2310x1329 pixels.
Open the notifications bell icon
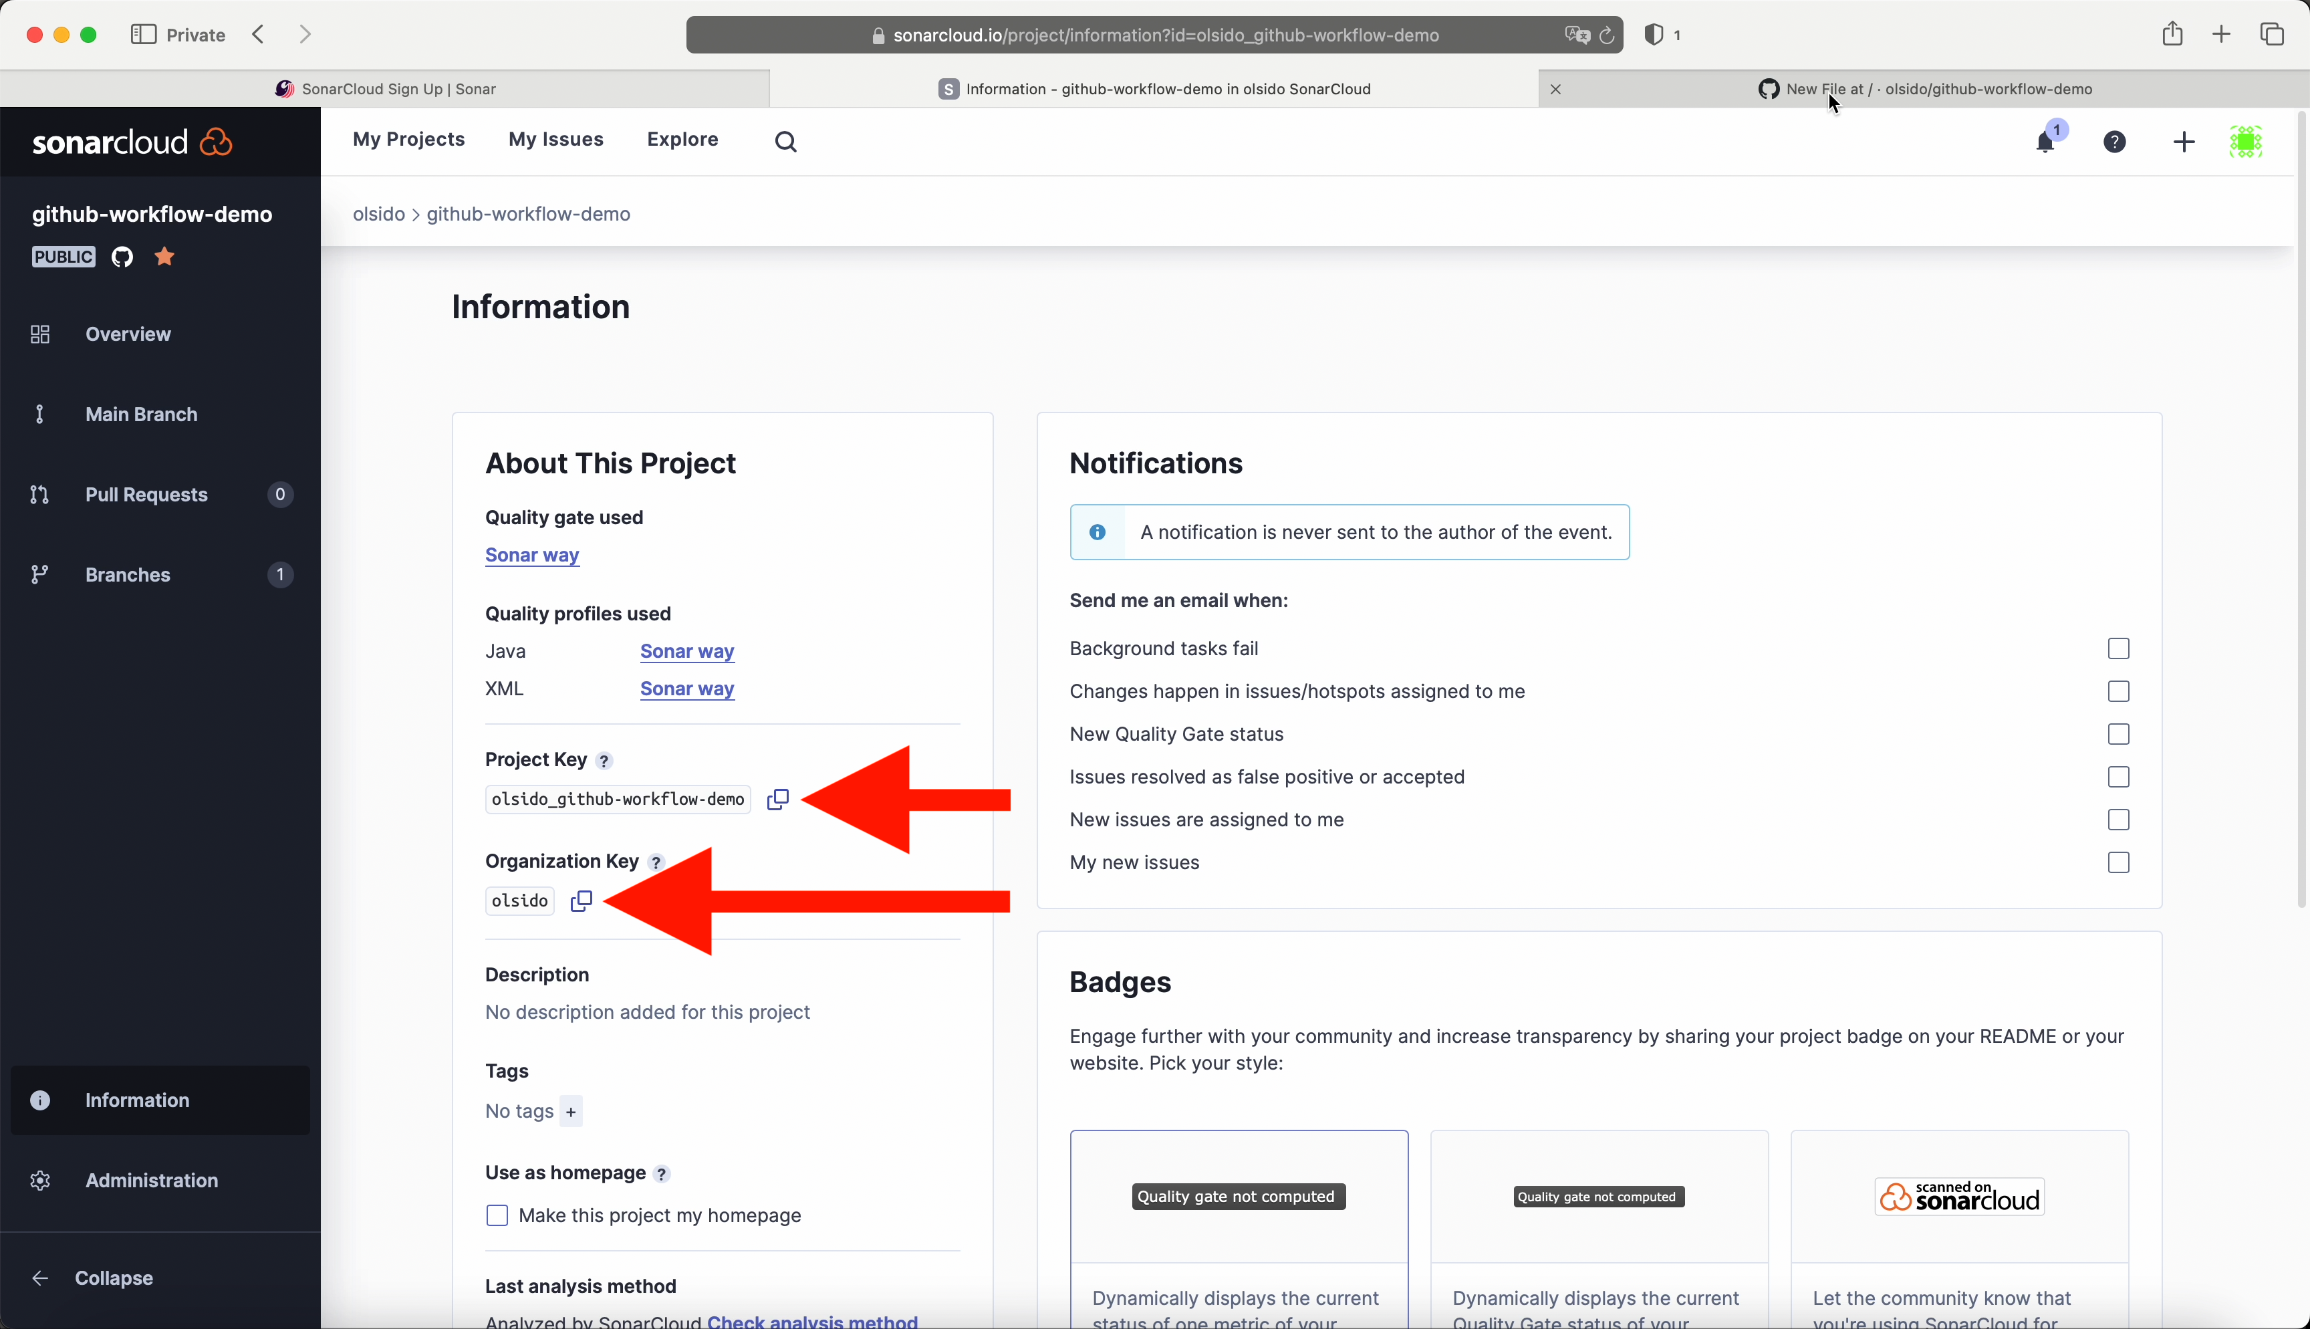pos(2045,142)
